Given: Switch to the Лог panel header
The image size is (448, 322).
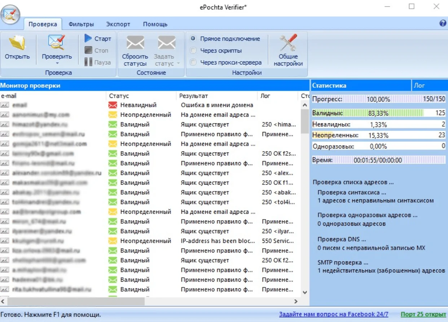Looking at the screenshot, I should pos(420,86).
